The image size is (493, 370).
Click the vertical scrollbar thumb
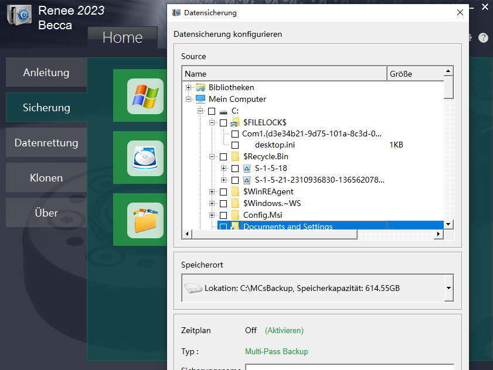click(x=448, y=87)
